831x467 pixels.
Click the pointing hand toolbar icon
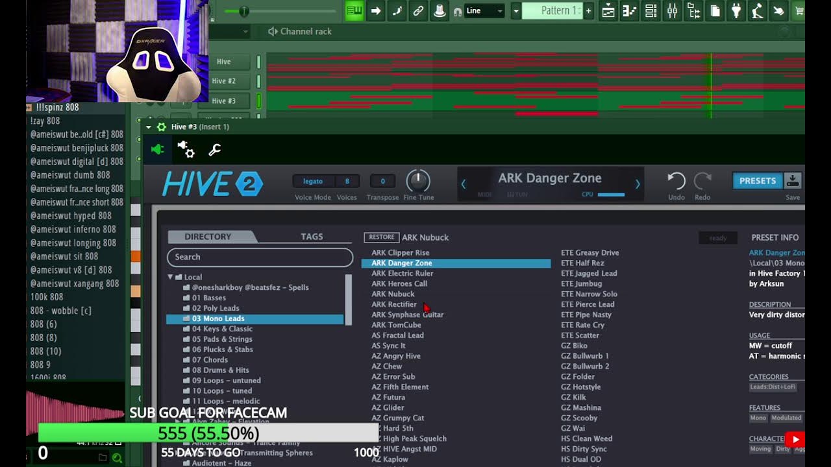778,10
